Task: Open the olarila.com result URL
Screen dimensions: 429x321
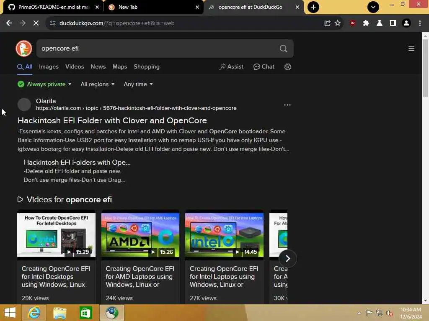Action: pos(136,108)
